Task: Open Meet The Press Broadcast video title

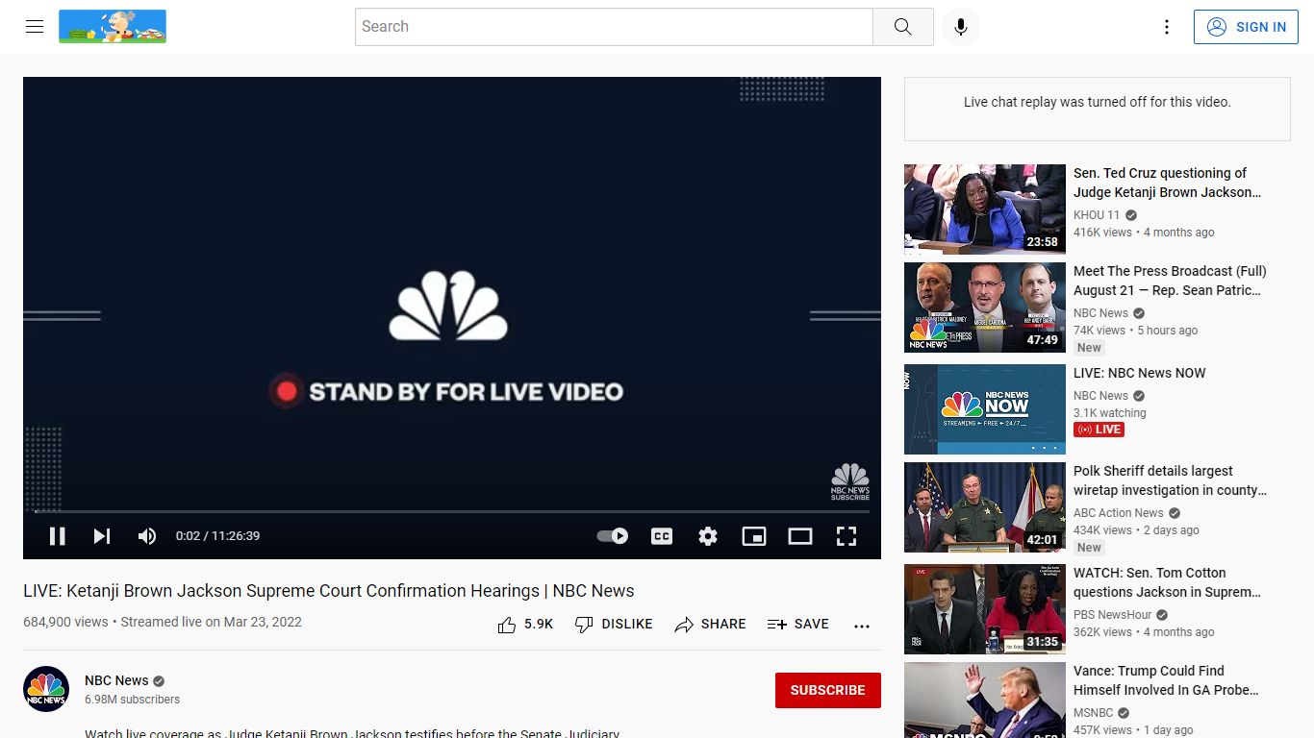Action: 1170,281
